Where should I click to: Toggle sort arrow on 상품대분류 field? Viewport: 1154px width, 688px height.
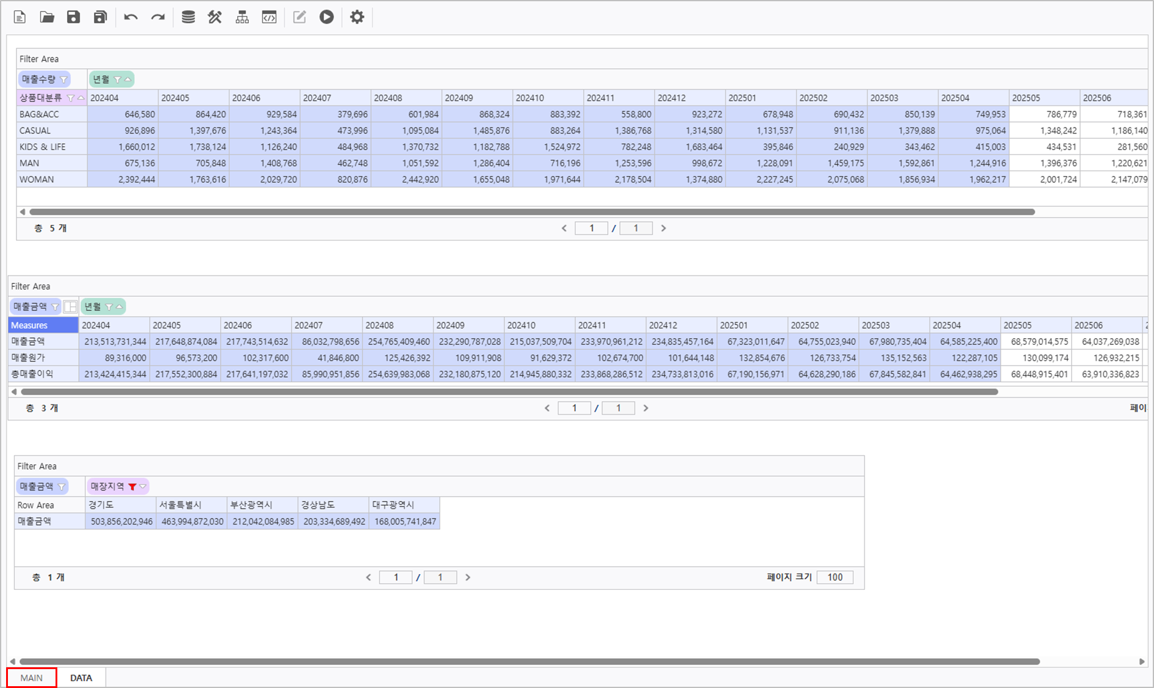point(81,98)
